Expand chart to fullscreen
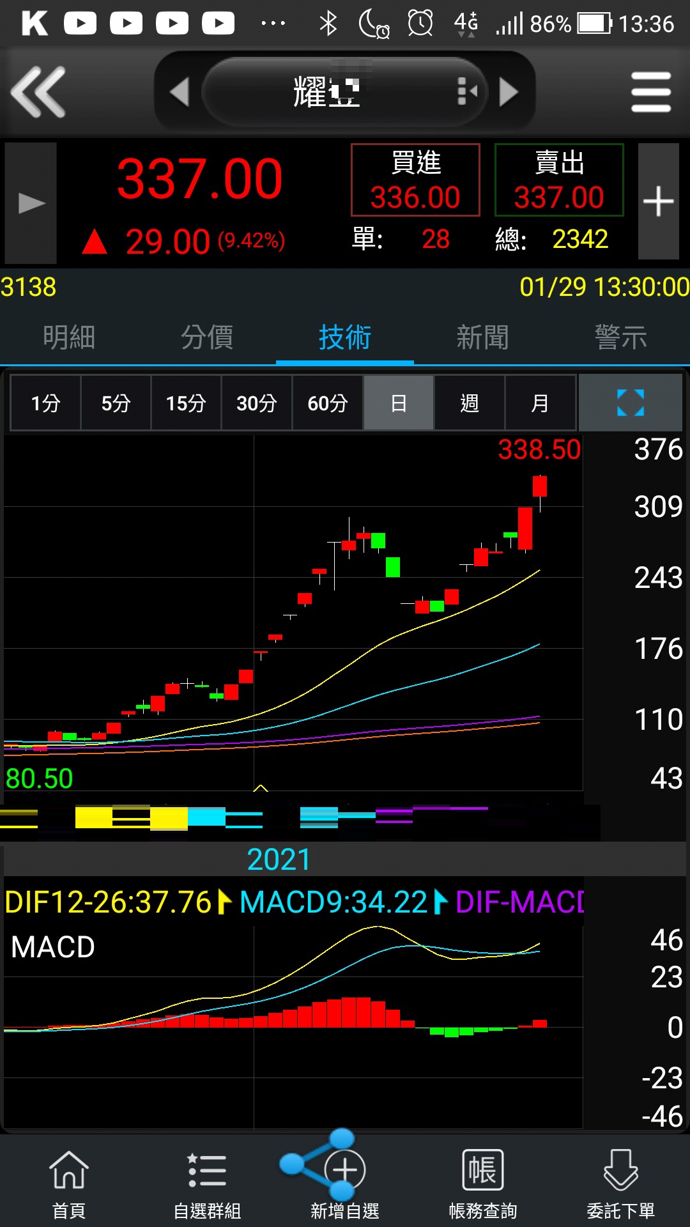Screen dimensions: 690x1227 click(x=630, y=403)
